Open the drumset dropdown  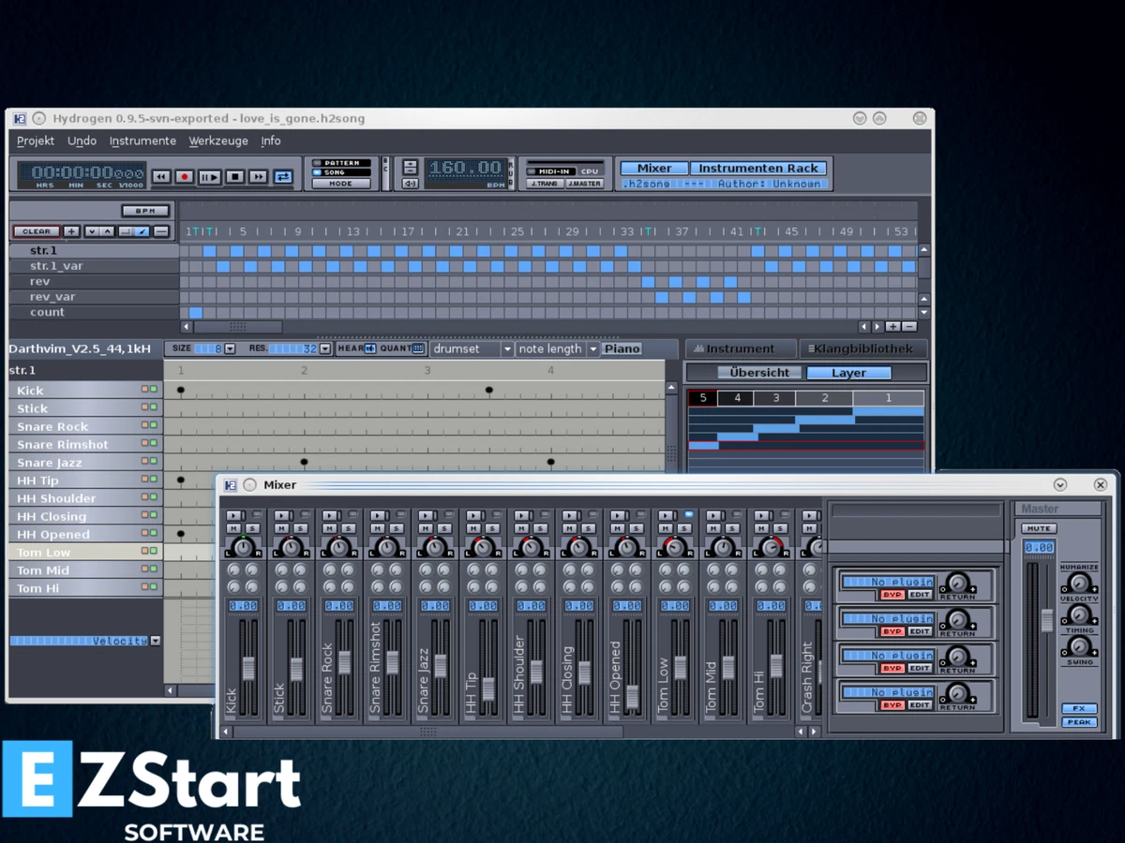click(472, 348)
